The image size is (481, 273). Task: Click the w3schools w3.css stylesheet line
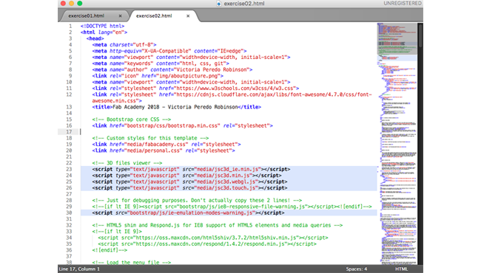[195, 89]
